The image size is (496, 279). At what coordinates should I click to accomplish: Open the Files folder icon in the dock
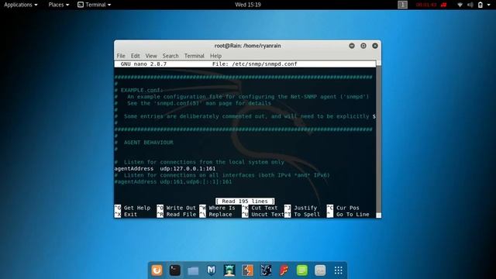click(x=193, y=270)
